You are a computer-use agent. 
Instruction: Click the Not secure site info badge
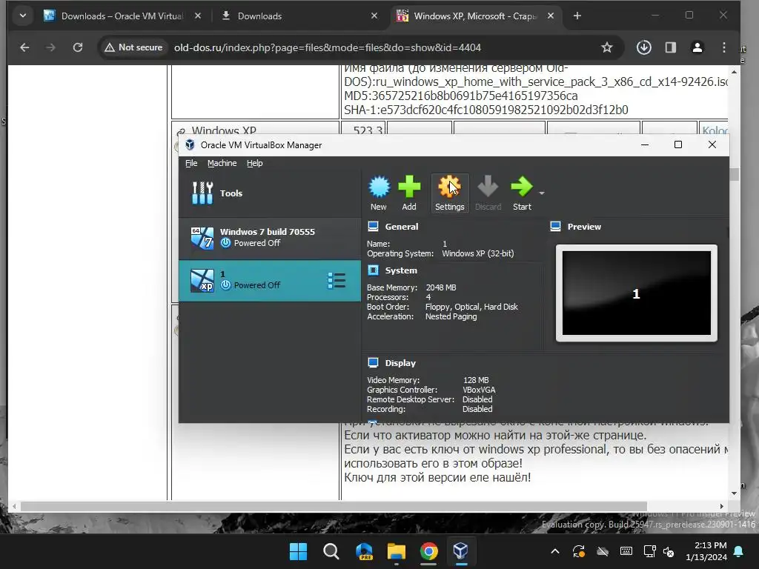[x=133, y=47]
